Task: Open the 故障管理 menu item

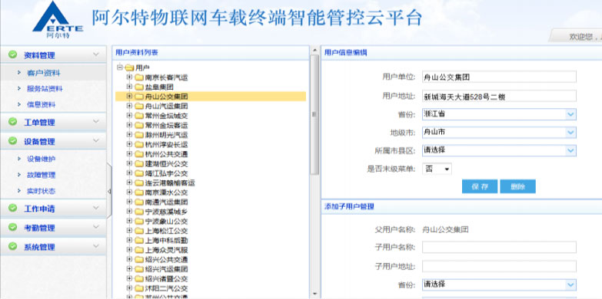Action: click(41, 175)
